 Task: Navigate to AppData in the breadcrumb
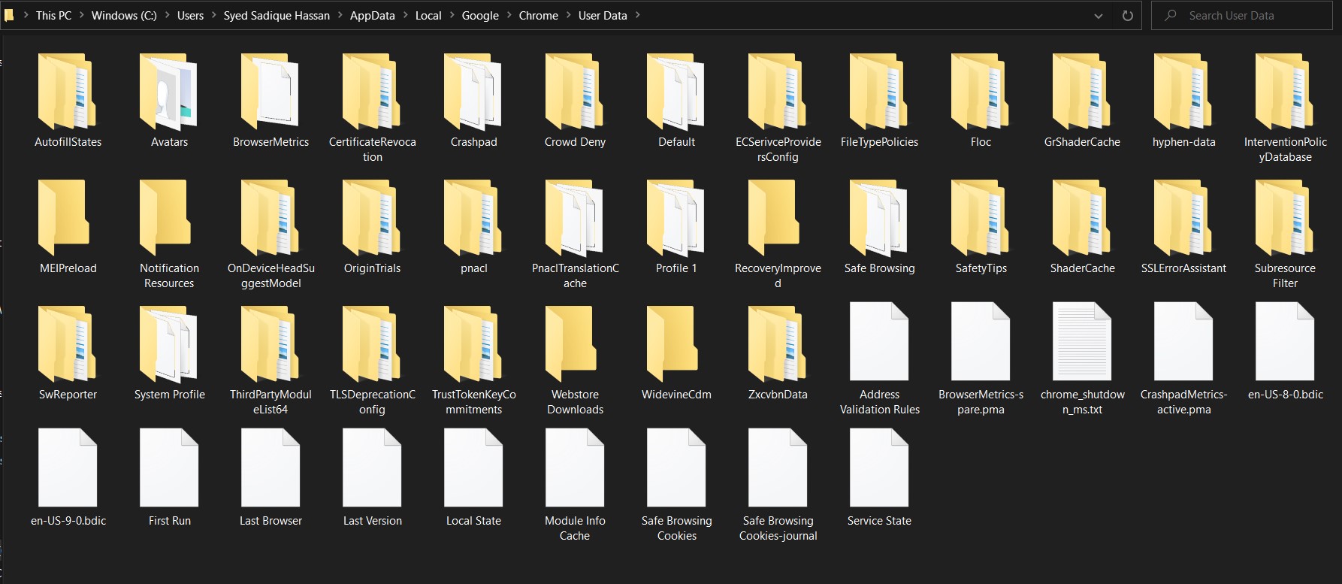[x=372, y=16]
